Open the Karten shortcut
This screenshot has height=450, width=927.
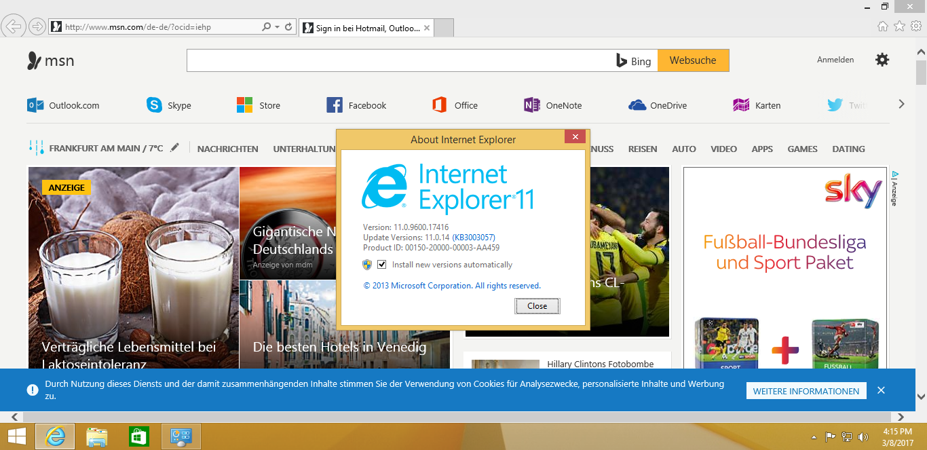click(757, 105)
